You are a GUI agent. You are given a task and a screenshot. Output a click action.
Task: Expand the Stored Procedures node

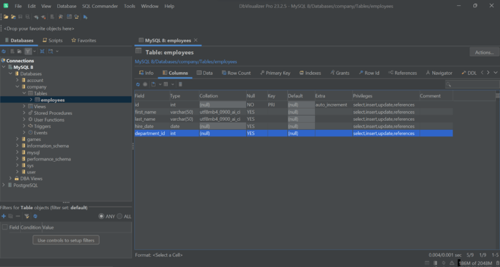24,113
